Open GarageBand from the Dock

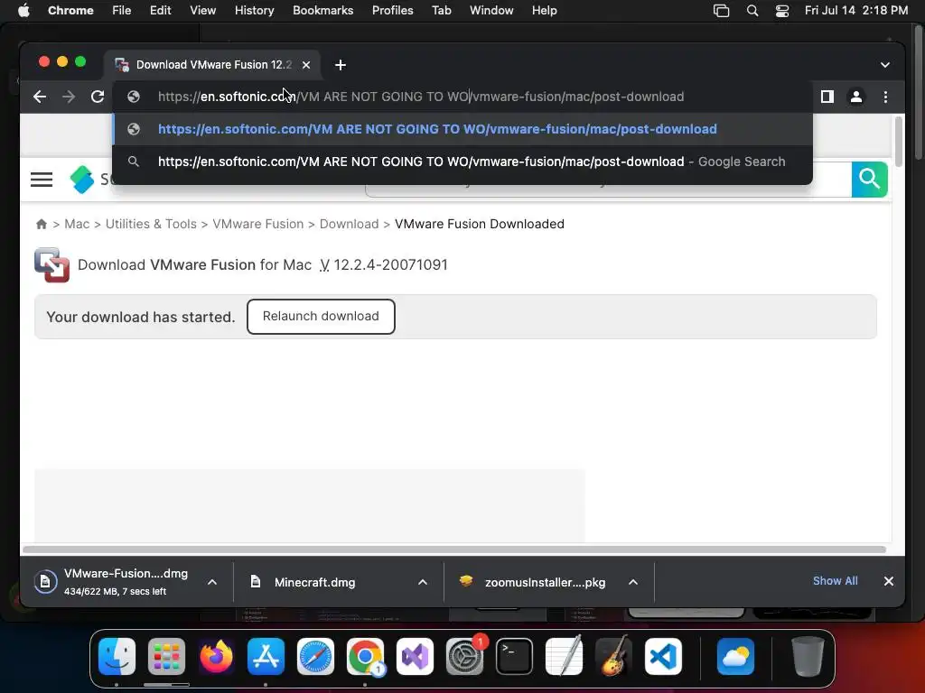point(613,657)
